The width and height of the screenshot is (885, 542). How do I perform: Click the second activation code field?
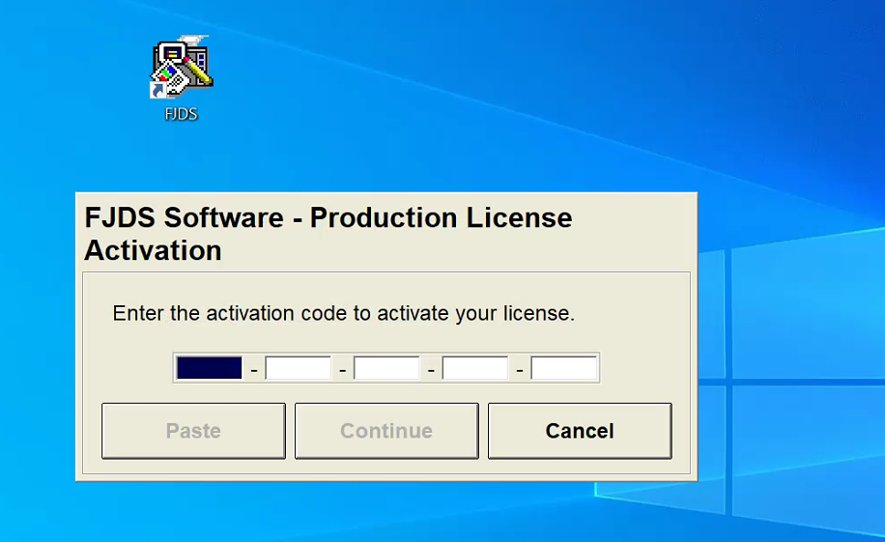pos(298,368)
